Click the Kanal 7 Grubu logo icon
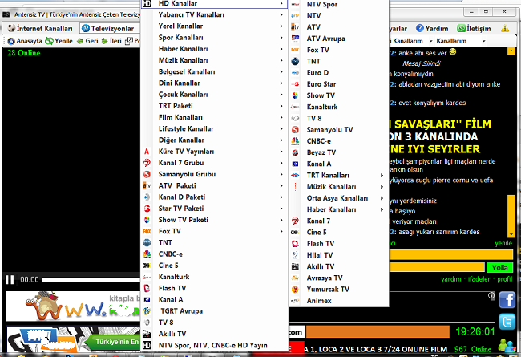Image resolution: width=521 pixels, height=357 pixels. coord(147,163)
